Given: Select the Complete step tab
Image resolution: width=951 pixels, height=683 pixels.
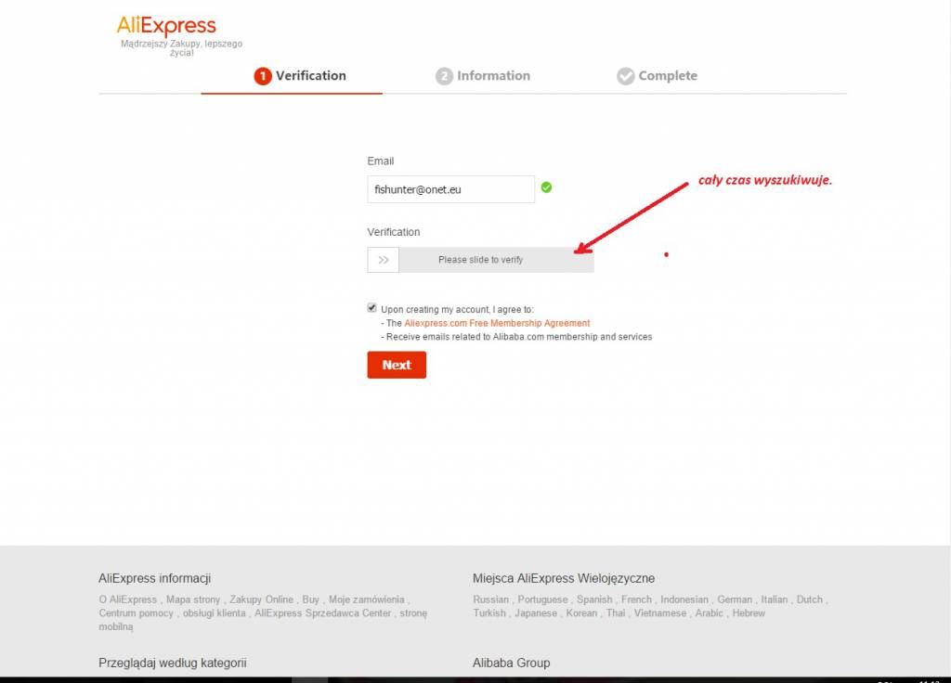Looking at the screenshot, I should [657, 76].
